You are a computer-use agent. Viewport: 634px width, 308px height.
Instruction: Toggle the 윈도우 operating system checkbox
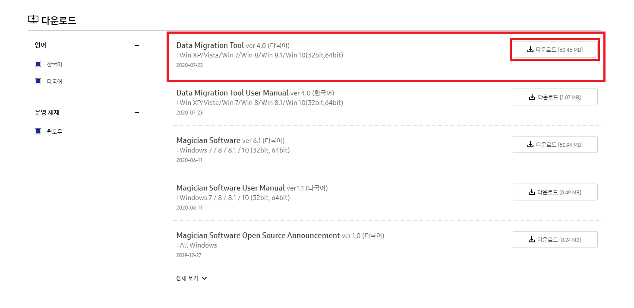(x=38, y=131)
